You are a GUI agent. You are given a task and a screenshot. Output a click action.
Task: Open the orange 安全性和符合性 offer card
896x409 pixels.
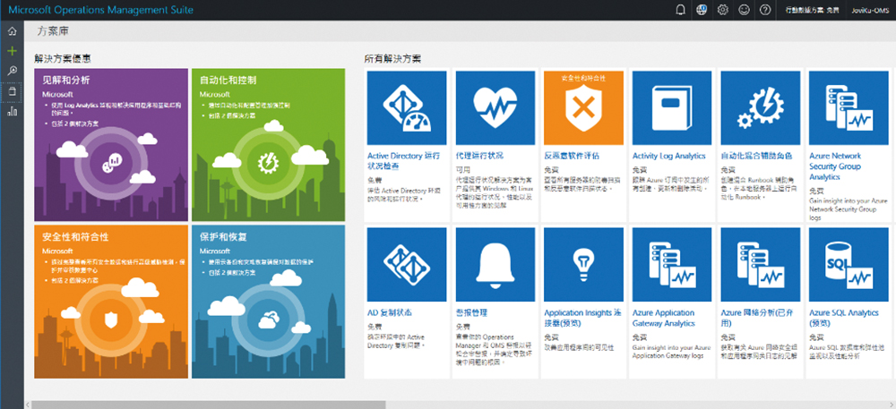[111, 302]
